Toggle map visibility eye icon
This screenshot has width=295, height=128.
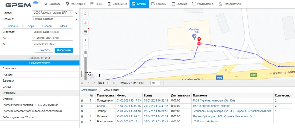tap(85, 23)
